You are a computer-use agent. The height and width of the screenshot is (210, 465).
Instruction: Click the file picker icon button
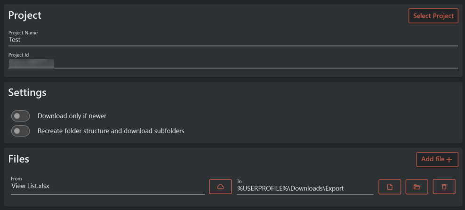(x=389, y=187)
